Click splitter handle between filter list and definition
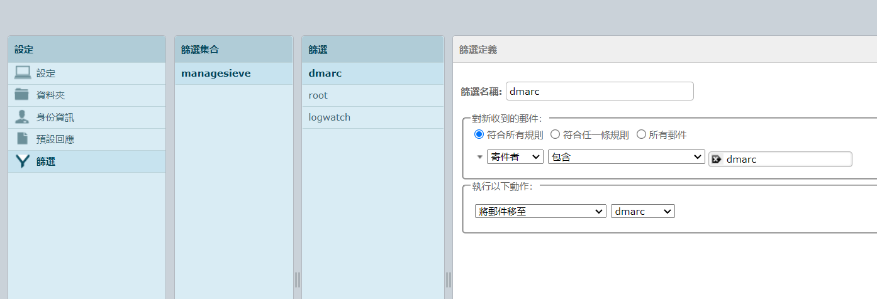 coord(448,280)
